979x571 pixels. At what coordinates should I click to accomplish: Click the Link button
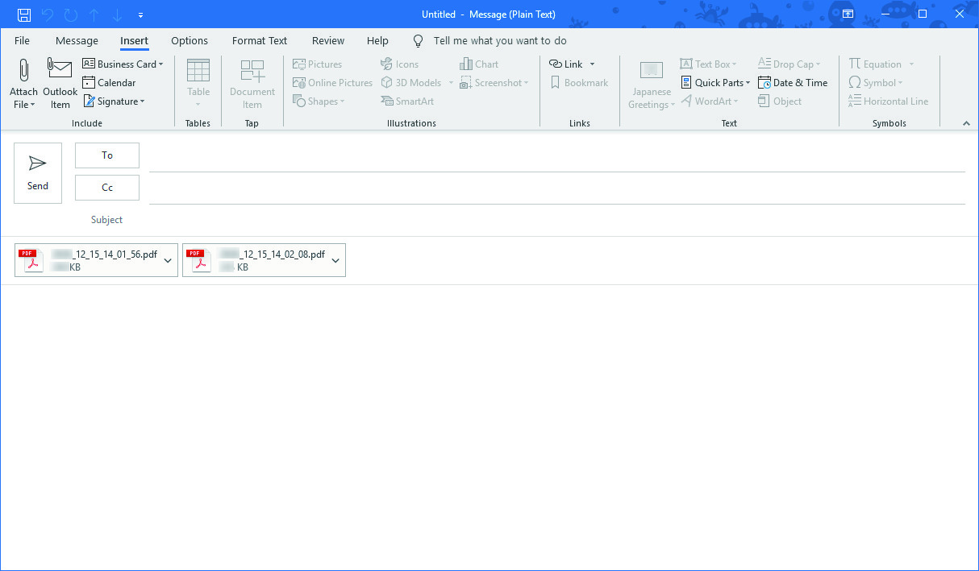click(565, 64)
